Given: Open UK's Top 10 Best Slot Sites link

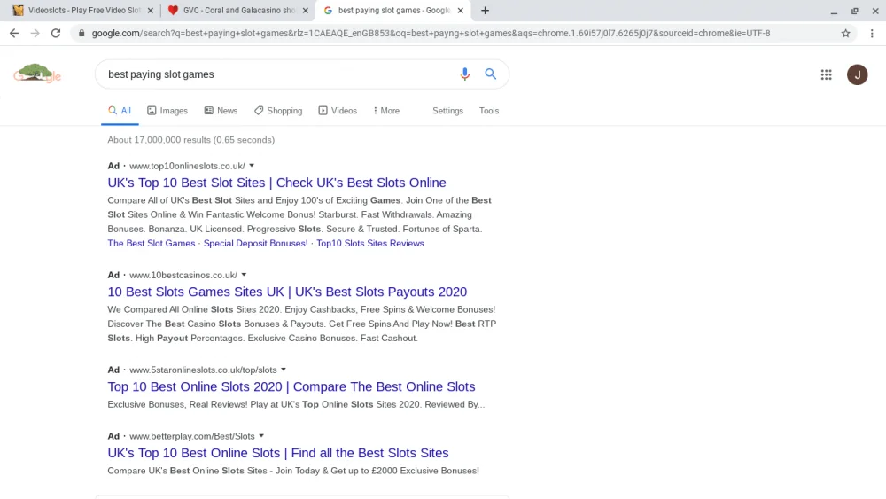Looking at the screenshot, I should click(x=276, y=183).
